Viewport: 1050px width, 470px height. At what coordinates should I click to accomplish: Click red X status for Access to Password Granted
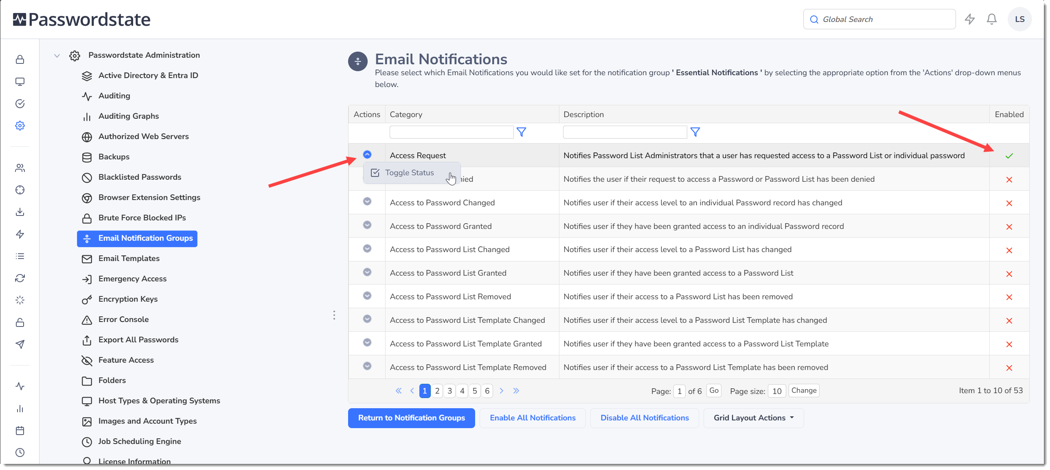[x=1009, y=226]
